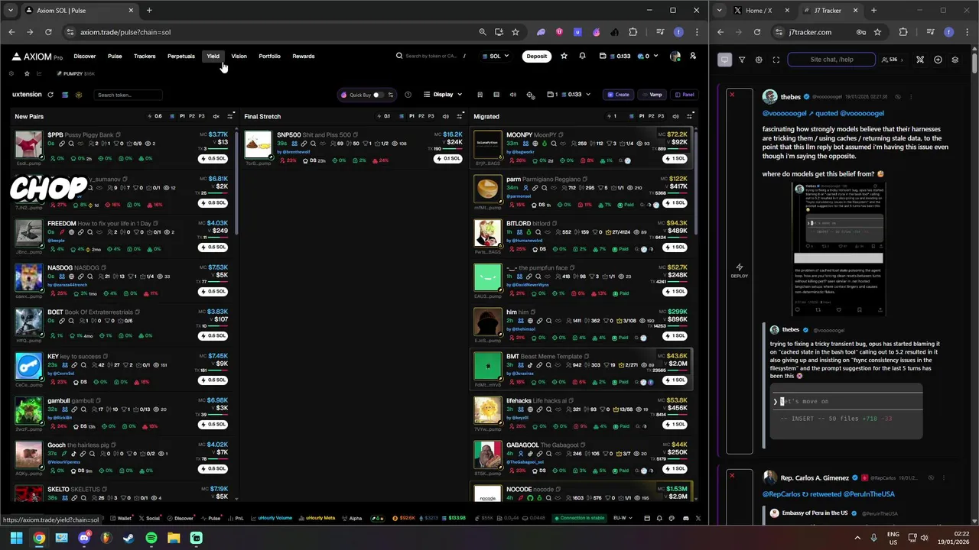Click the Site chat input in J7 Tracker

pyautogui.click(x=831, y=60)
